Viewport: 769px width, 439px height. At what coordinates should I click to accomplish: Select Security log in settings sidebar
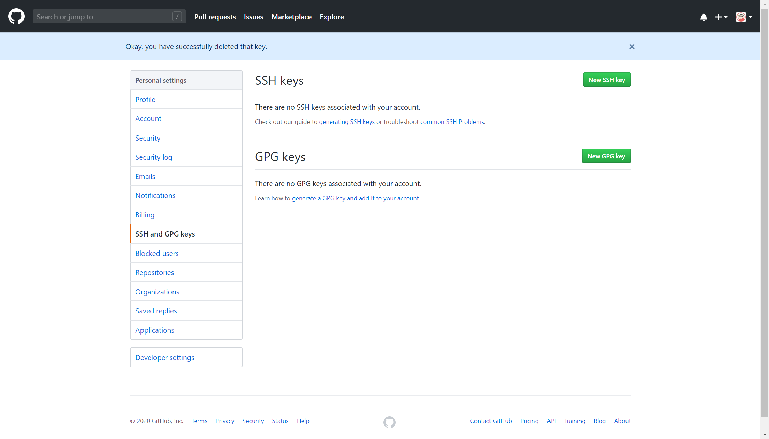154,157
